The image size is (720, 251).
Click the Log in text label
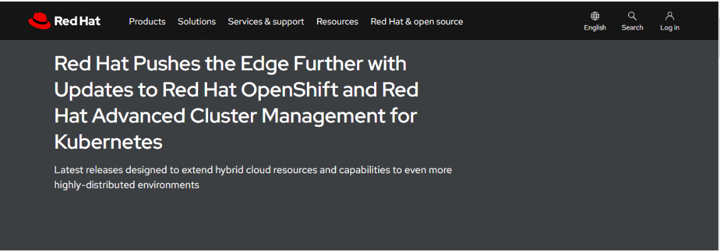point(670,28)
